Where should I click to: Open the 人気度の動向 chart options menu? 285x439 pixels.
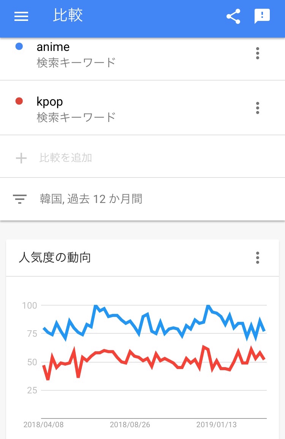(258, 258)
